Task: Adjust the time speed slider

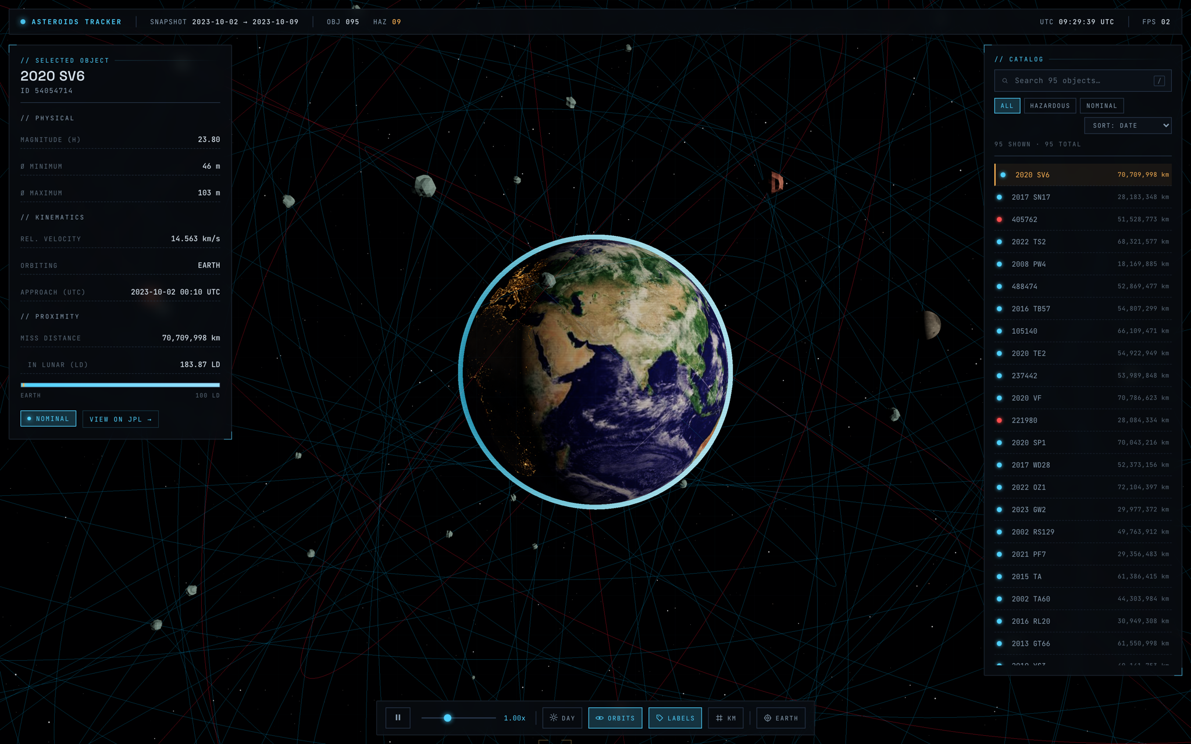Action: pos(458,718)
